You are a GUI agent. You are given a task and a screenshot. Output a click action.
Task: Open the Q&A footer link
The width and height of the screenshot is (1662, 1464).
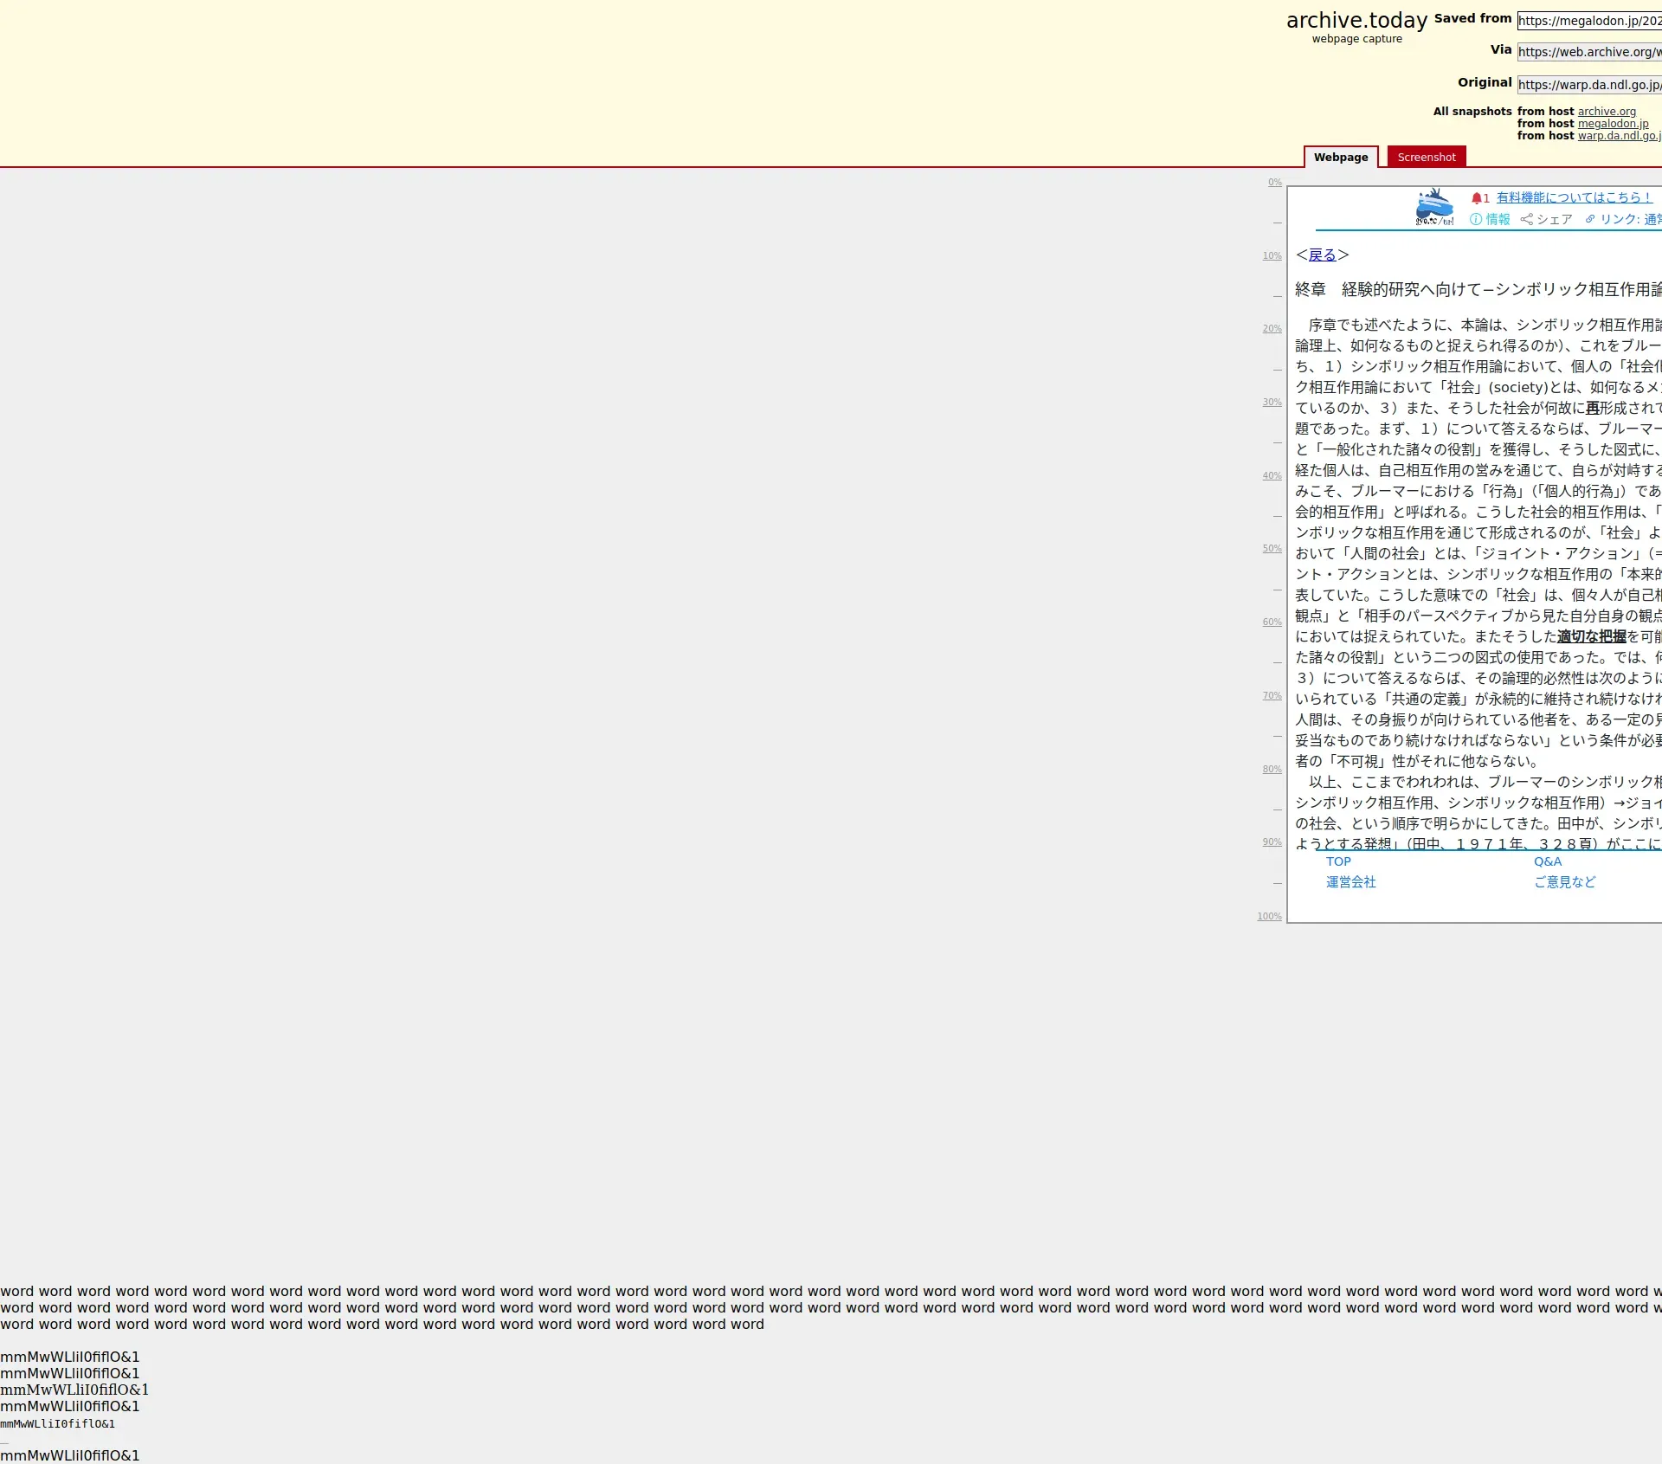[1548, 861]
